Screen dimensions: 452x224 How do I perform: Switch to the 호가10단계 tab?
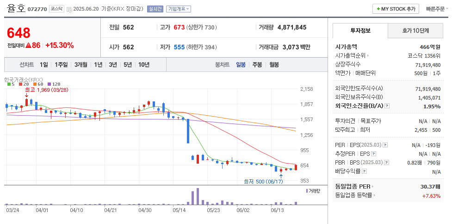(x=415, y=30)
